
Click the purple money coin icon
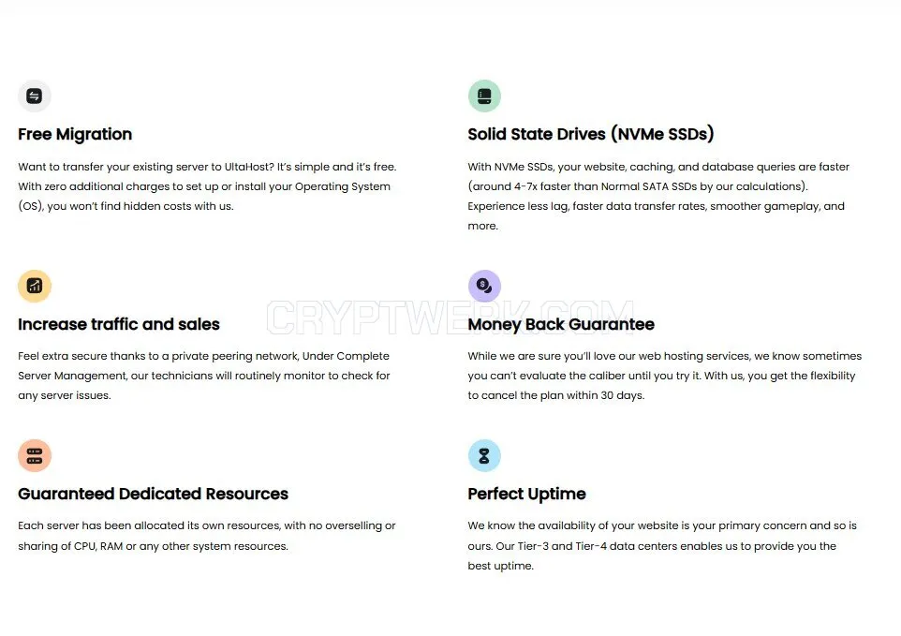484,286
